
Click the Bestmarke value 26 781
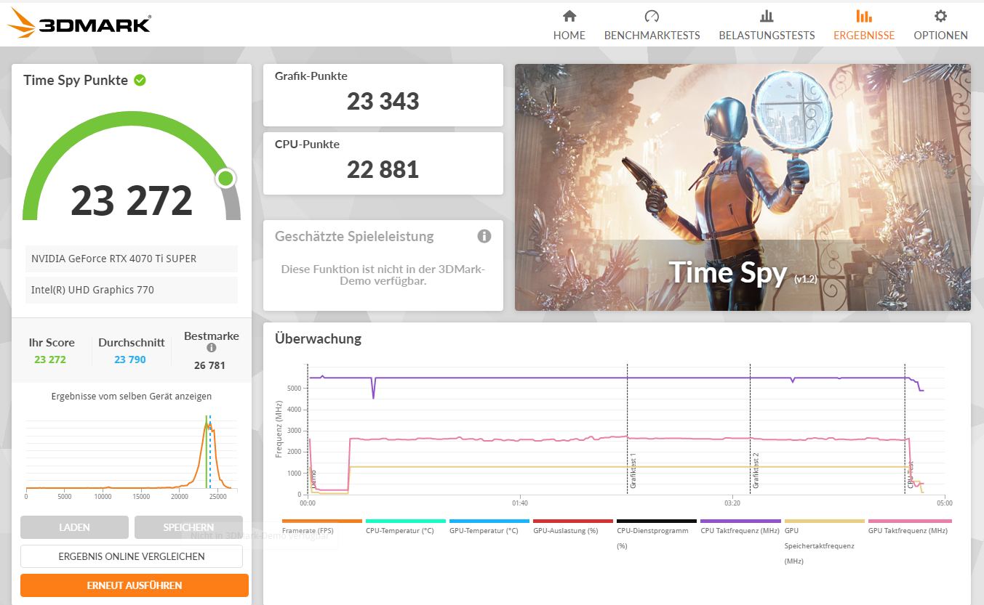[x=209, y=365]
